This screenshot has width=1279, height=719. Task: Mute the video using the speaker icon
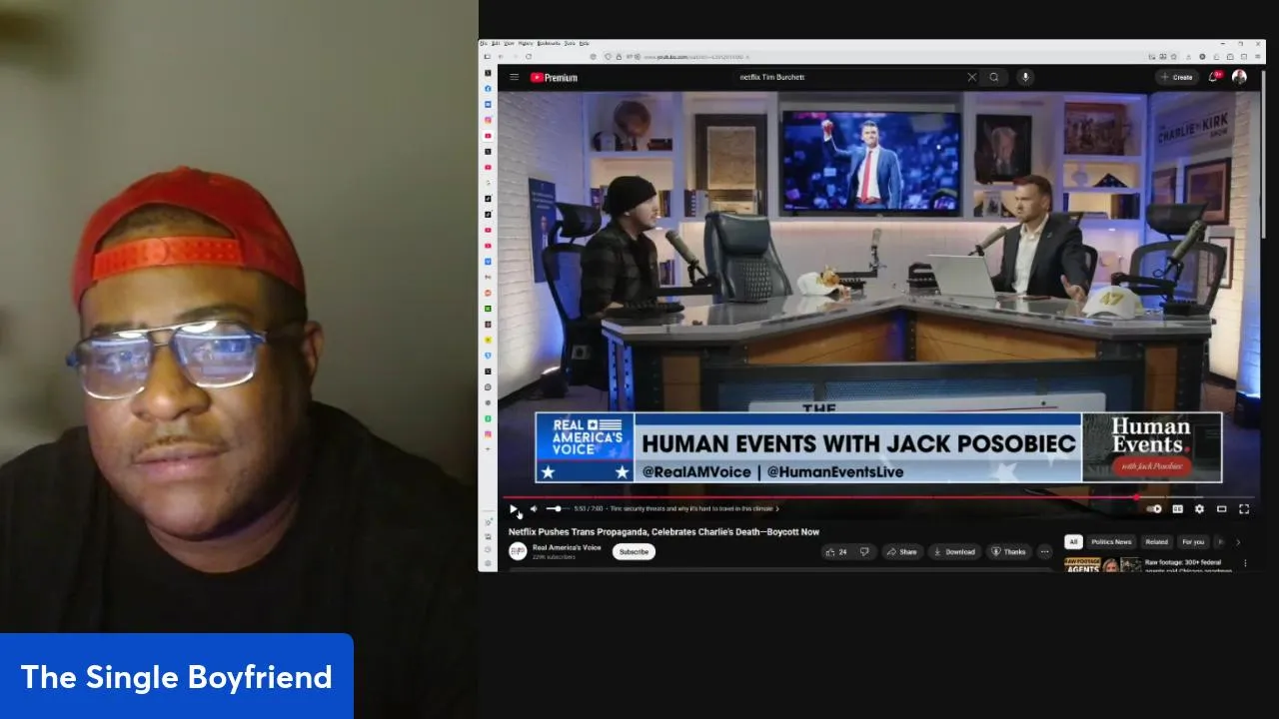tap(534, 509)
